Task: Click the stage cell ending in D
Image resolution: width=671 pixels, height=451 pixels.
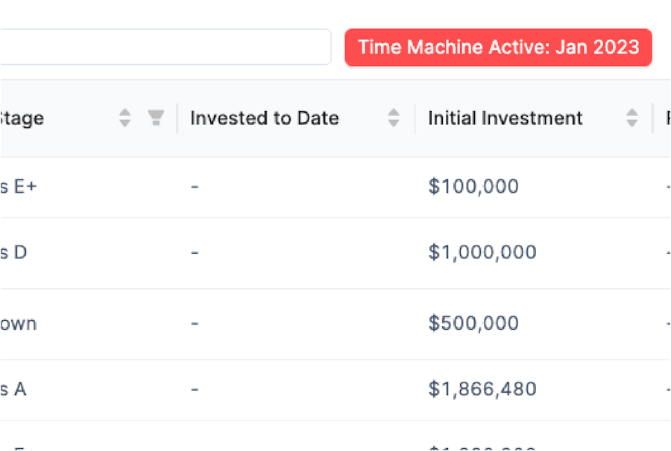Action: [13, 252]
